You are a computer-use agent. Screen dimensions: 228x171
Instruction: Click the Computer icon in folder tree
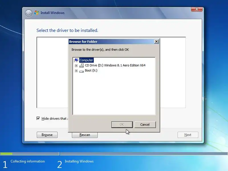(x=76, y=60)
